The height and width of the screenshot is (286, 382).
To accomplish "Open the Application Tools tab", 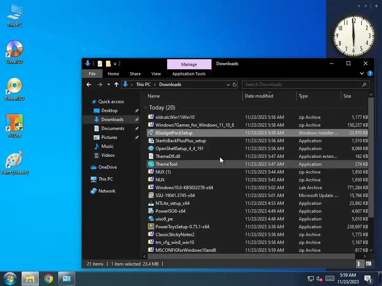I will coord(189,74).
